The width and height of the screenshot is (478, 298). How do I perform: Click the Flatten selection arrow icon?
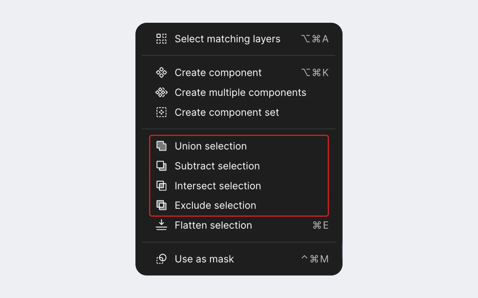[161, 225]
